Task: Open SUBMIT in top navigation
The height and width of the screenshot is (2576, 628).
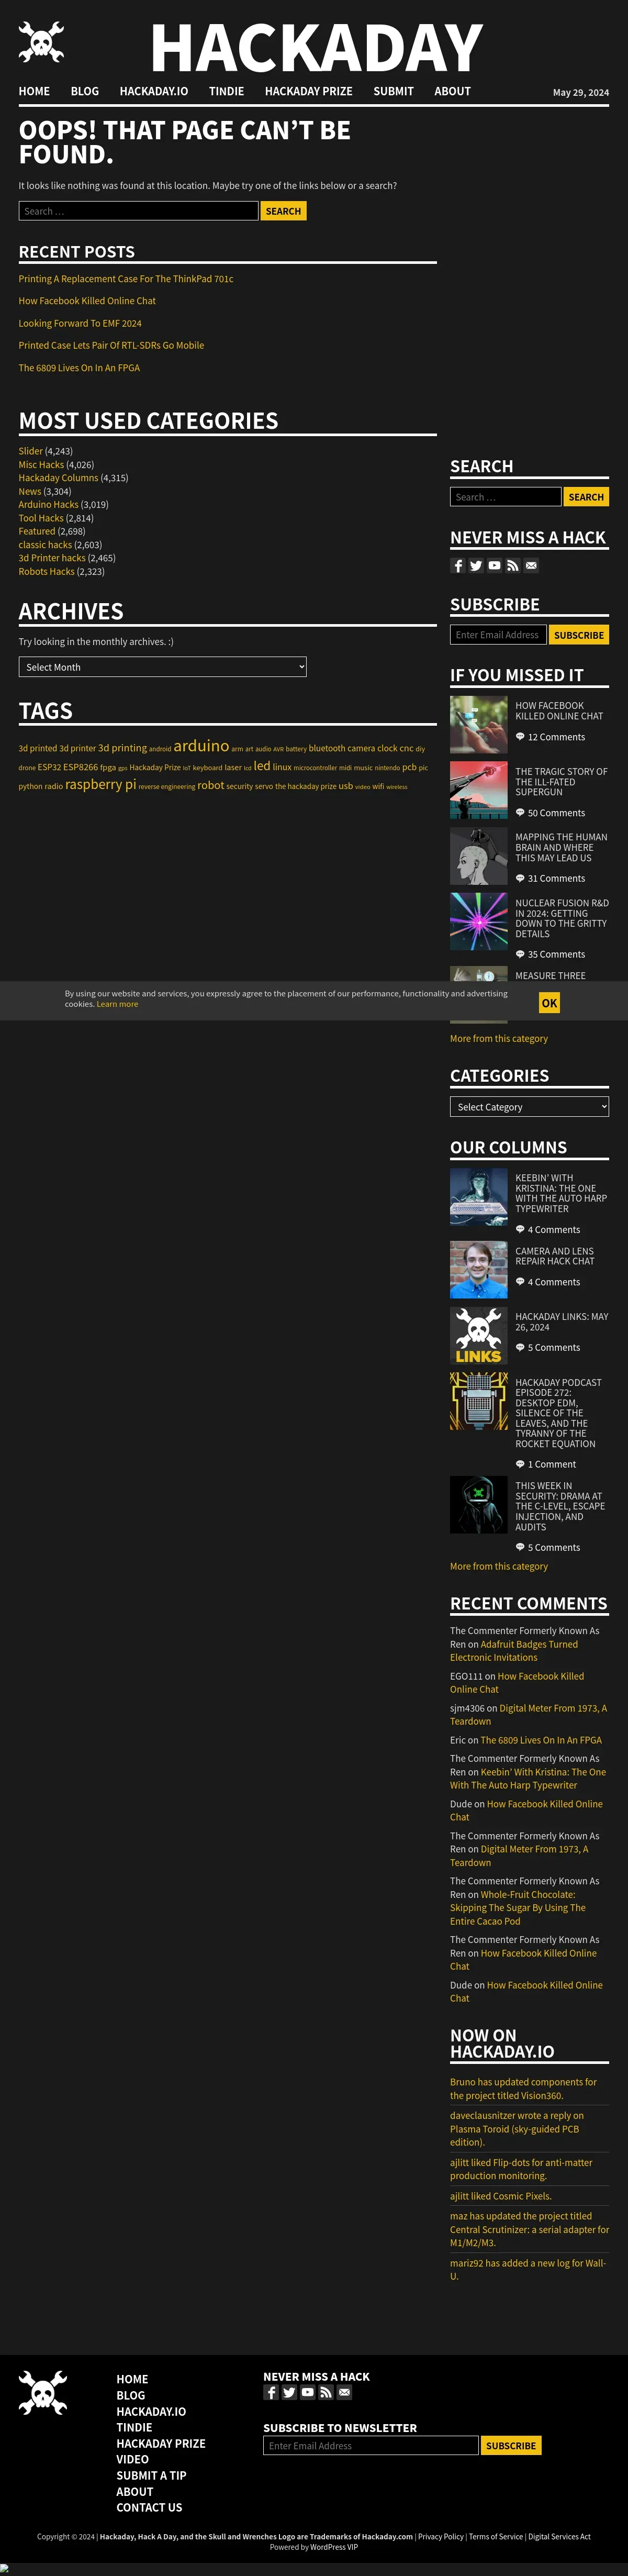Action: (393, 91)
